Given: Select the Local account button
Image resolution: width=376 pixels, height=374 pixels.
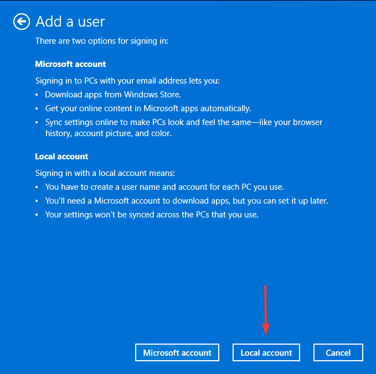Looking at the screenshot, I should 266,352.
